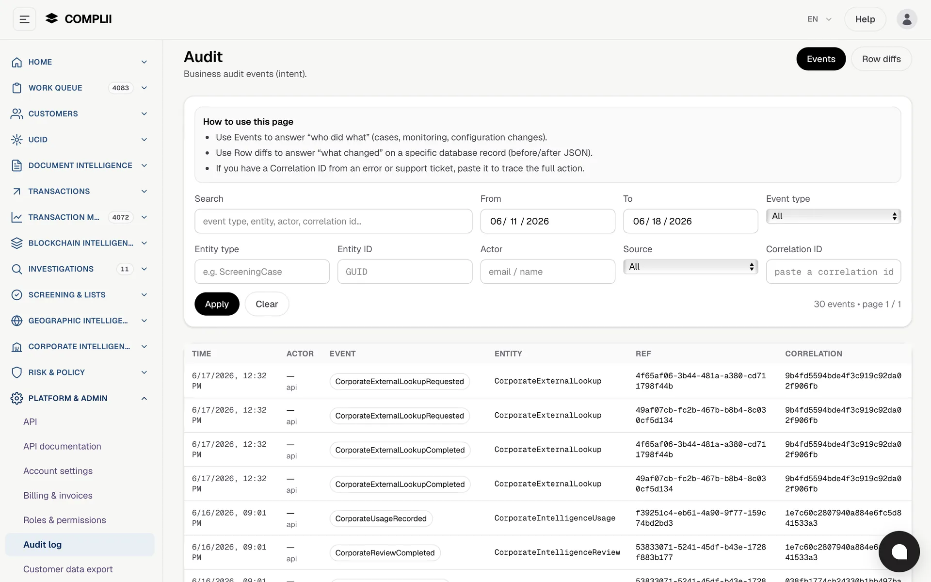Click the Entity type input
Screen dimensions: 931x582
[262, 272]
